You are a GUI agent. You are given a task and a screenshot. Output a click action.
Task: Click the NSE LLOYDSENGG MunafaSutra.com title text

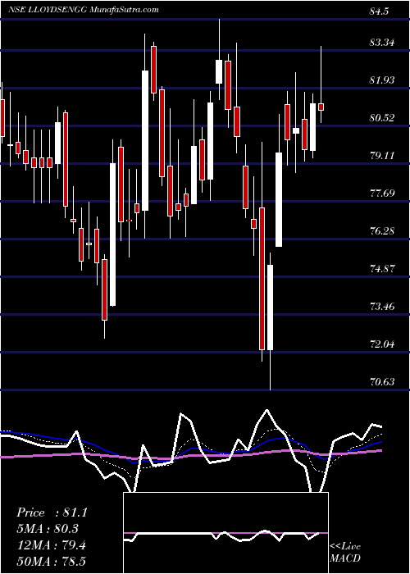[83, 10]
